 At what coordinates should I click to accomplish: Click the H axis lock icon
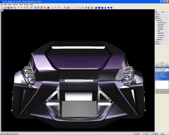(x=18, y=8)
